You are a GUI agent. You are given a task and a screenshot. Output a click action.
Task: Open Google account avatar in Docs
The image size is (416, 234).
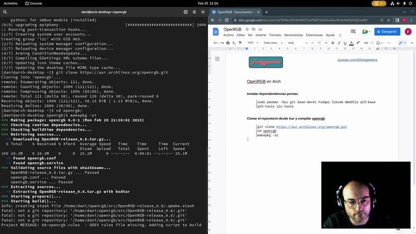coord(408,32)
